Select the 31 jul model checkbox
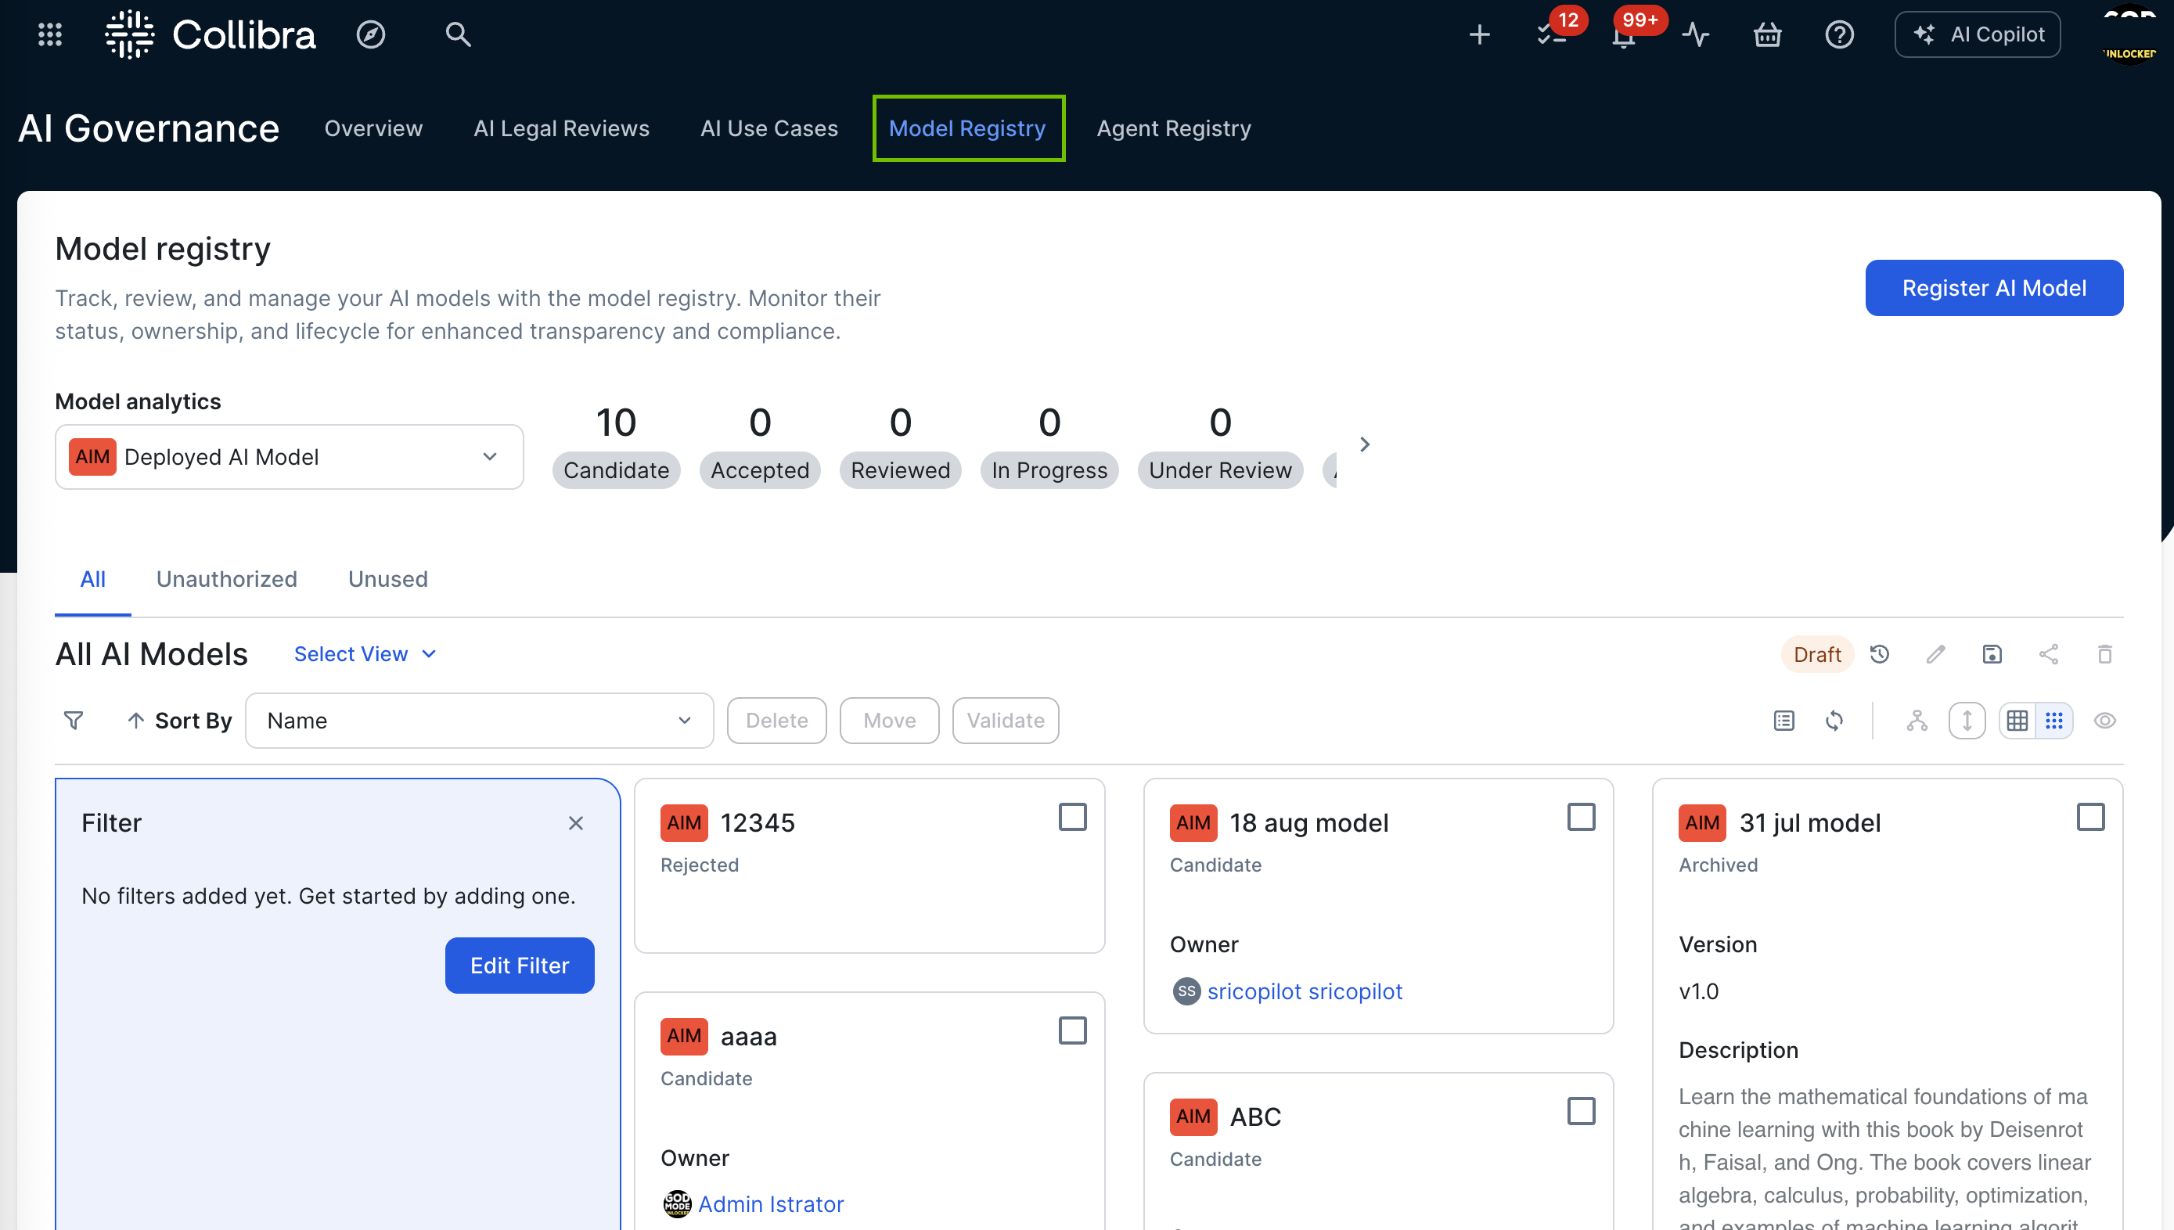Screen dimensions: 2174x1230 [2090, 817]
